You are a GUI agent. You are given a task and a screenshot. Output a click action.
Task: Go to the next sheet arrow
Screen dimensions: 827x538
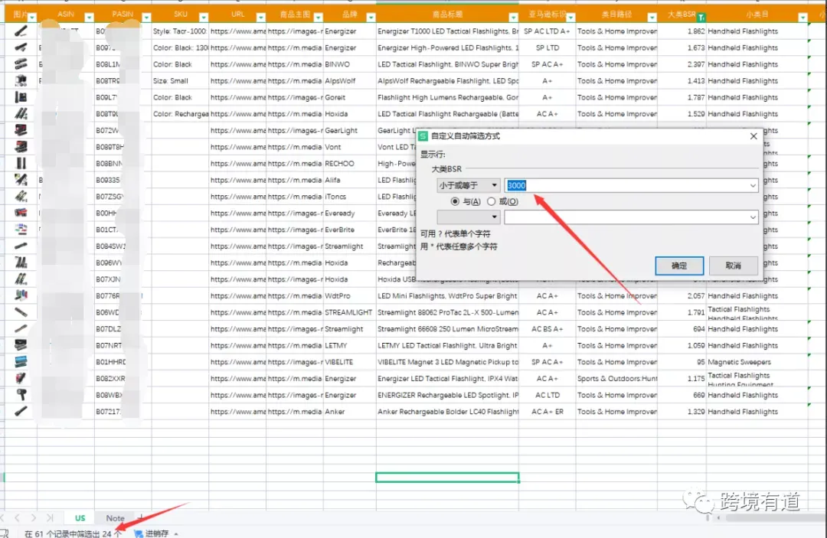[33, 518]
